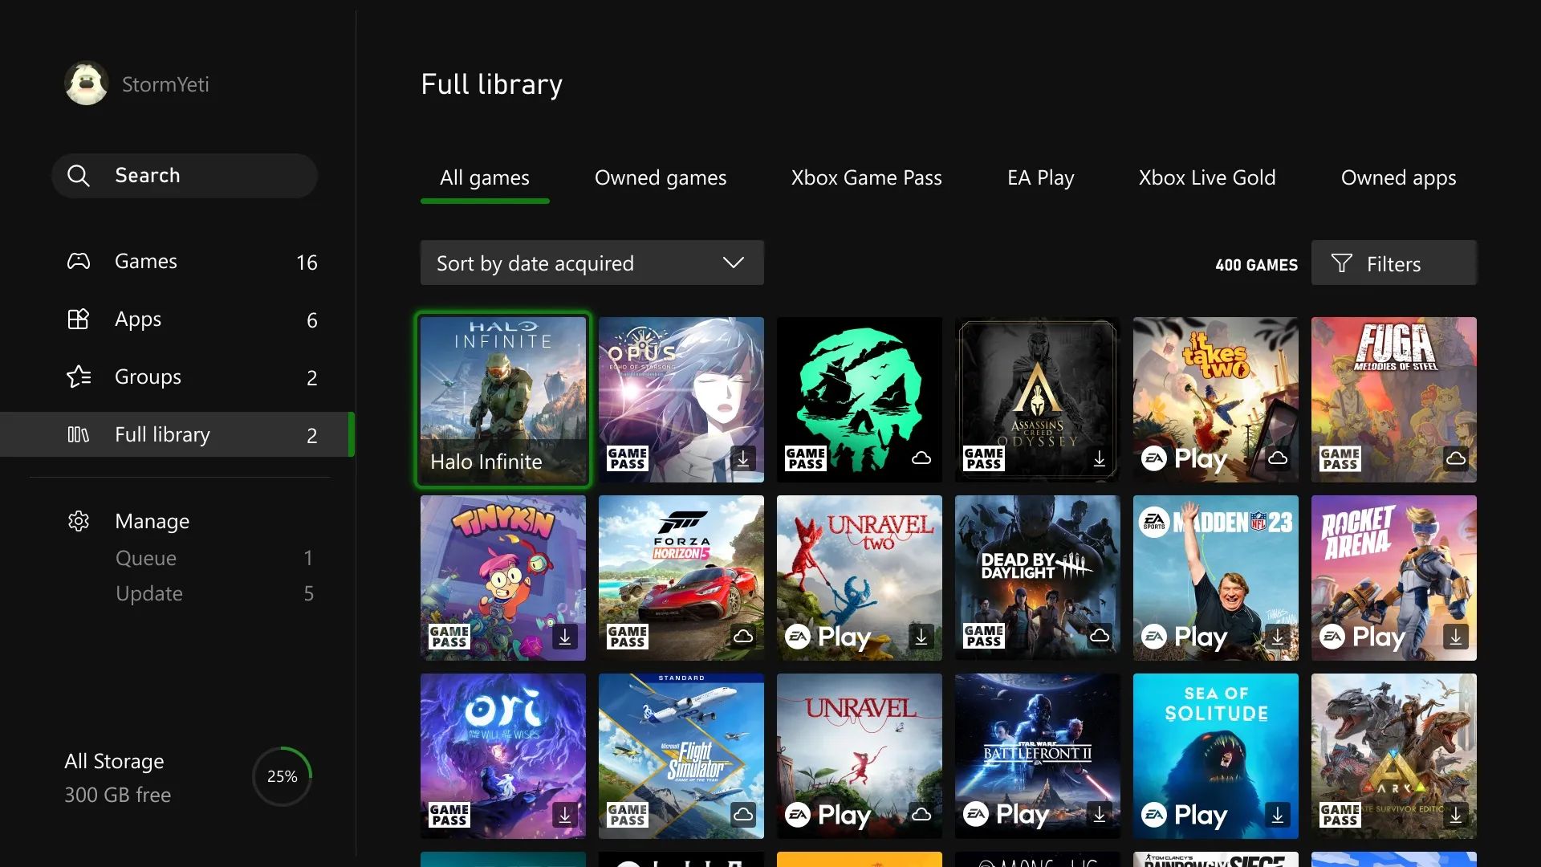Toggle the All games selected filter
Screen dimensions: 1541x867
[484, 177]
